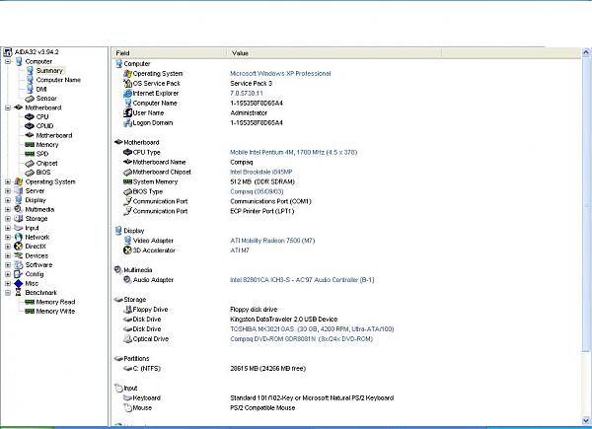Click the DirectX icon in the tree
Viewport: 592px width, 429px height.
pyautogui.click(x=19, y=247)
